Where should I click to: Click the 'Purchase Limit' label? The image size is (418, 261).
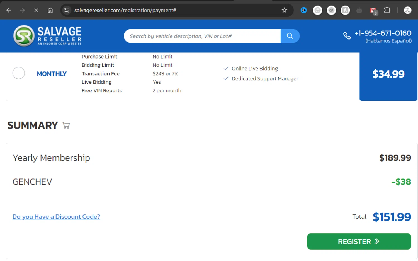(99, 57)
